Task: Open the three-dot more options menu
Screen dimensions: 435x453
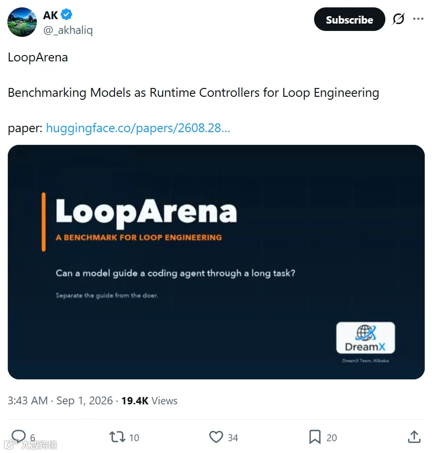Action: click(418, 19)
